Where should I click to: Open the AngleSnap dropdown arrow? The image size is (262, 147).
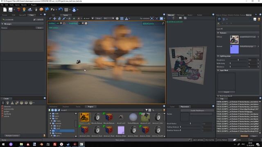(83, 23)
